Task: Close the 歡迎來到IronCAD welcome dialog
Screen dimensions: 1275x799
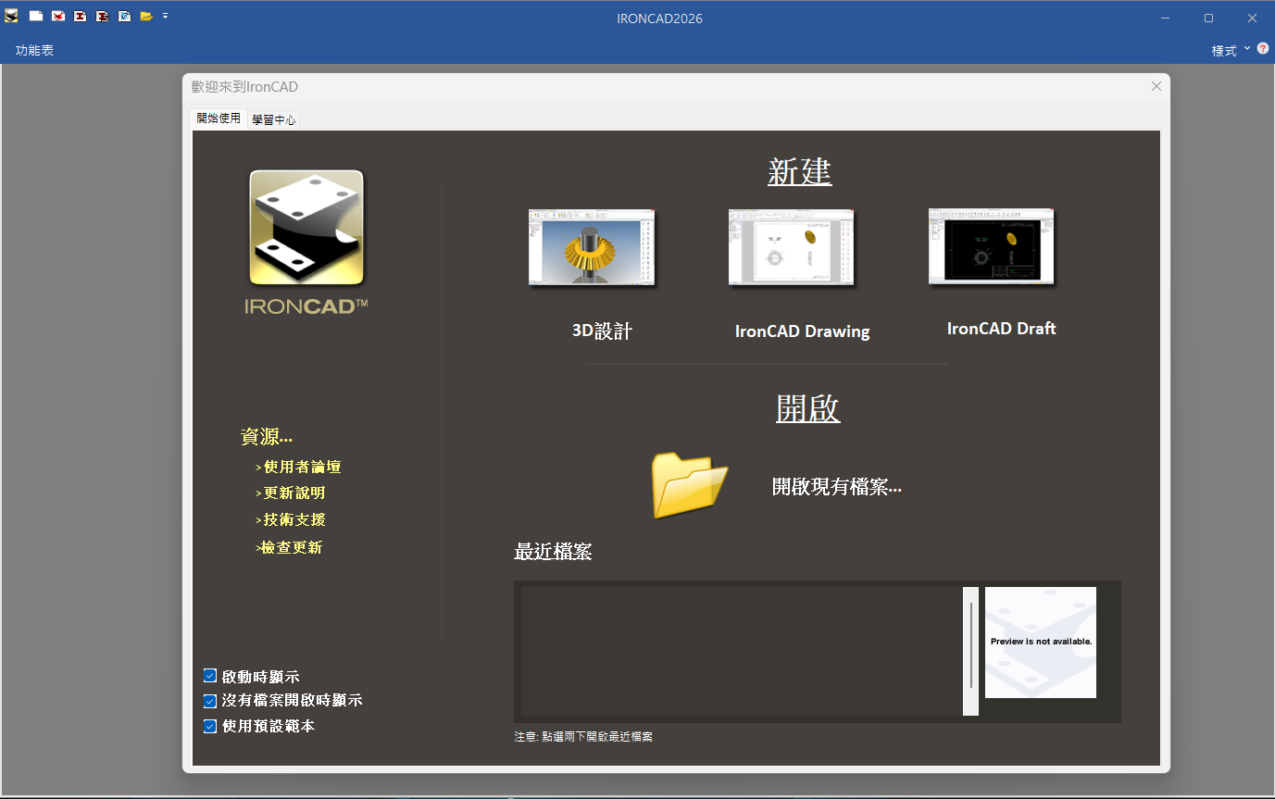Action: coord(1156,86)
